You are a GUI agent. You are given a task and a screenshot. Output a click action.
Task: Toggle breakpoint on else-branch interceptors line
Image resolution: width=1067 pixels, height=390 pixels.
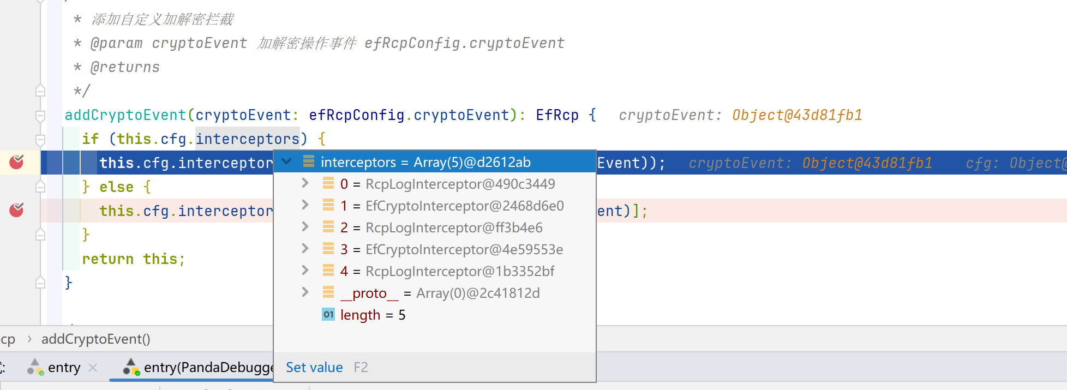click(x=17, y=210)
